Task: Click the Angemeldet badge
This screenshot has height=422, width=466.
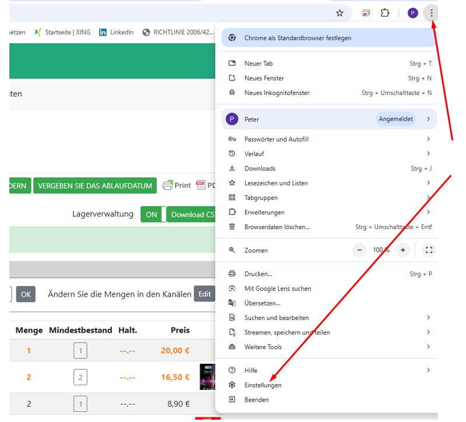Action: point(395,119)
